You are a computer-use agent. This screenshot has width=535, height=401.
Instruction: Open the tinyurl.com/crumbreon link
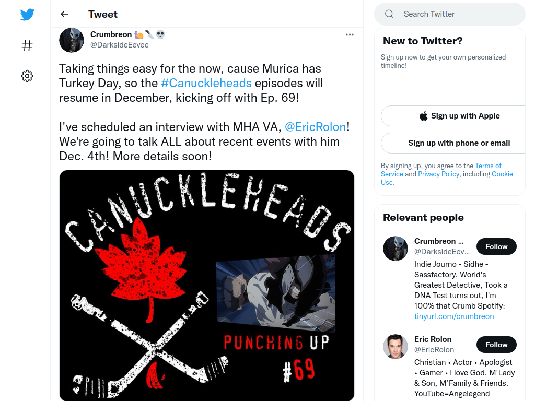click(454, 316)
